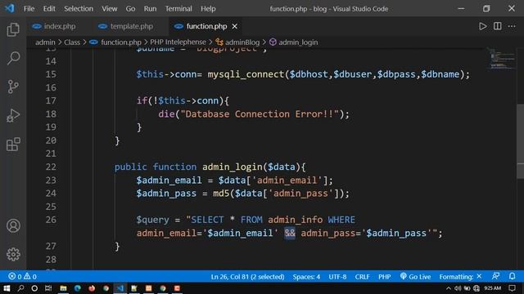Open Windows taskbar search
Image resolution: width=524 pixels, height=294 pixels.
[20, 288]
